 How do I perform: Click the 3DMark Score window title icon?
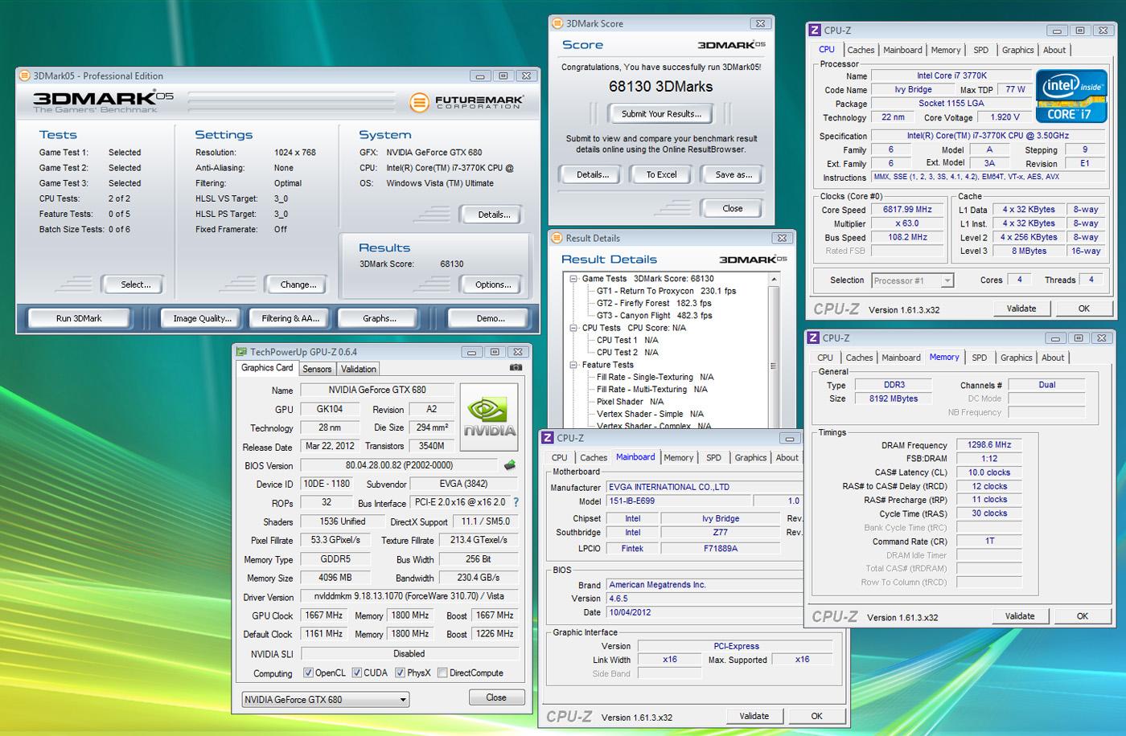(557, 24)
